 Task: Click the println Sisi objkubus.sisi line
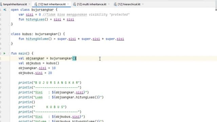coord(52,117)
